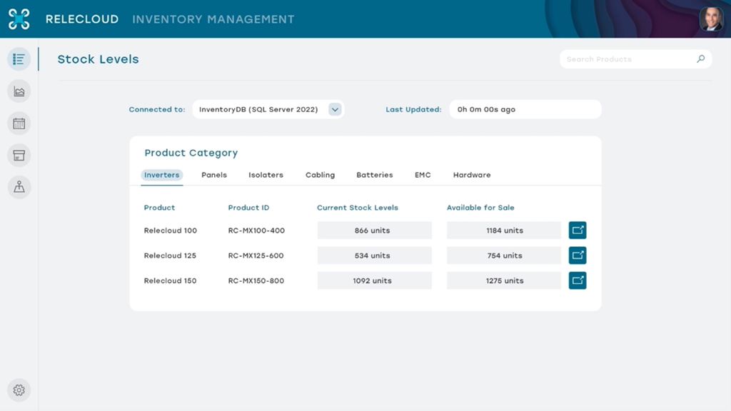Switch to the Cabling tab
This screenshot has width=731, height=411.
click(321, 175)
